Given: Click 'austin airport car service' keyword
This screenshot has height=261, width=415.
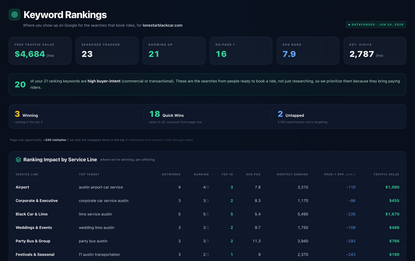Looking at the screenshot, I should (x=101, y=187).
